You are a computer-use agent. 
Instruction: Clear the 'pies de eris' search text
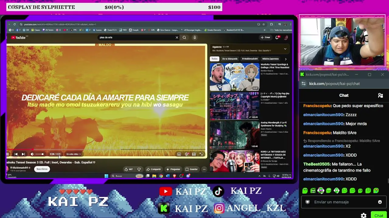click(177, 38)
